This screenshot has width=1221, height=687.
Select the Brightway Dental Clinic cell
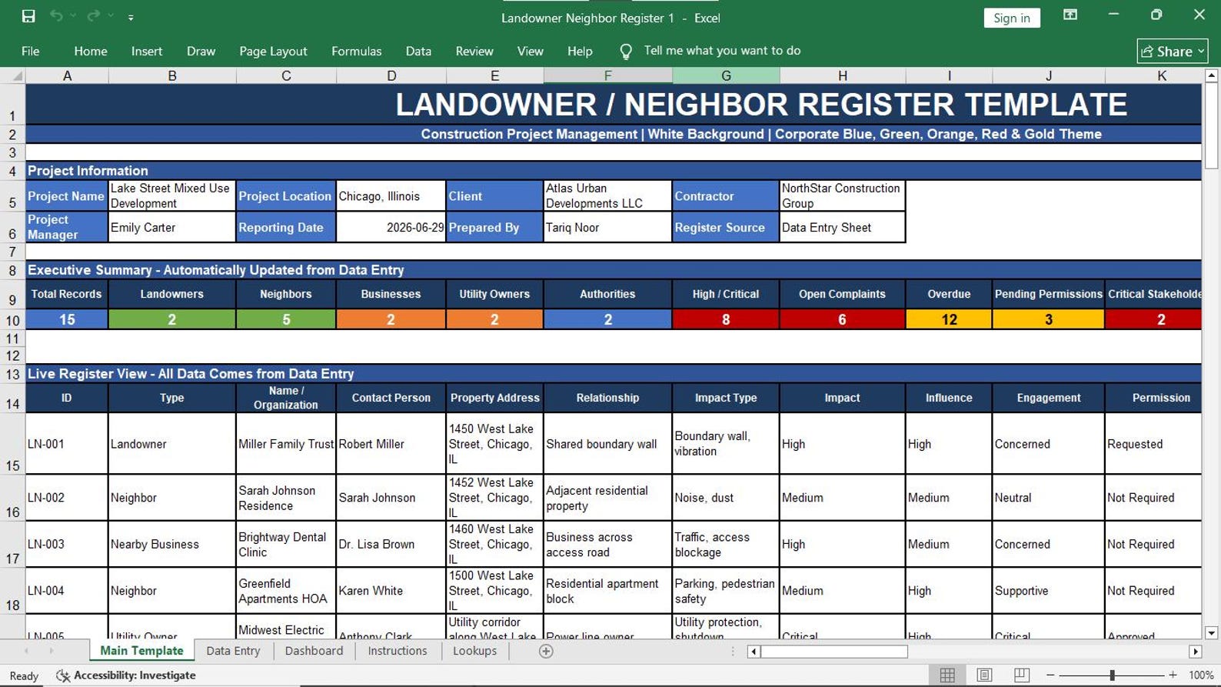tap(286, 544)
